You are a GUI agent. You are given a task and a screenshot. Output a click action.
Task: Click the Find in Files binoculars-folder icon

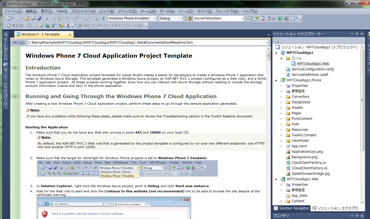[189, 18]
